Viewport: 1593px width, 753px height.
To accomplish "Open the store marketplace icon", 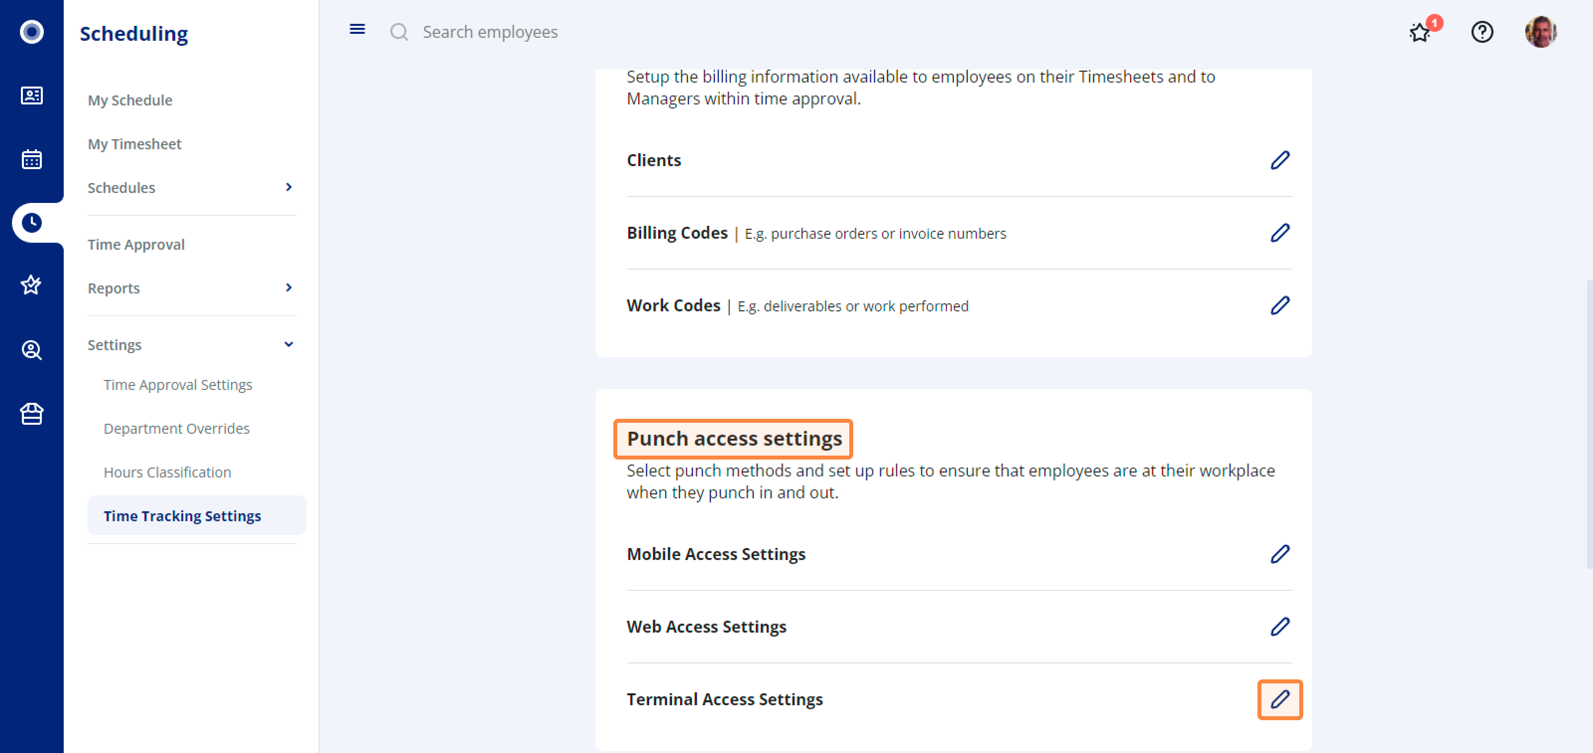I will coord(31,414).
